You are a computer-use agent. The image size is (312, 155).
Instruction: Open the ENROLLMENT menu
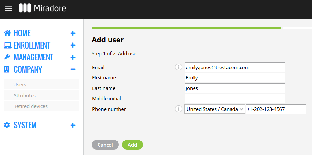(32, 45)
